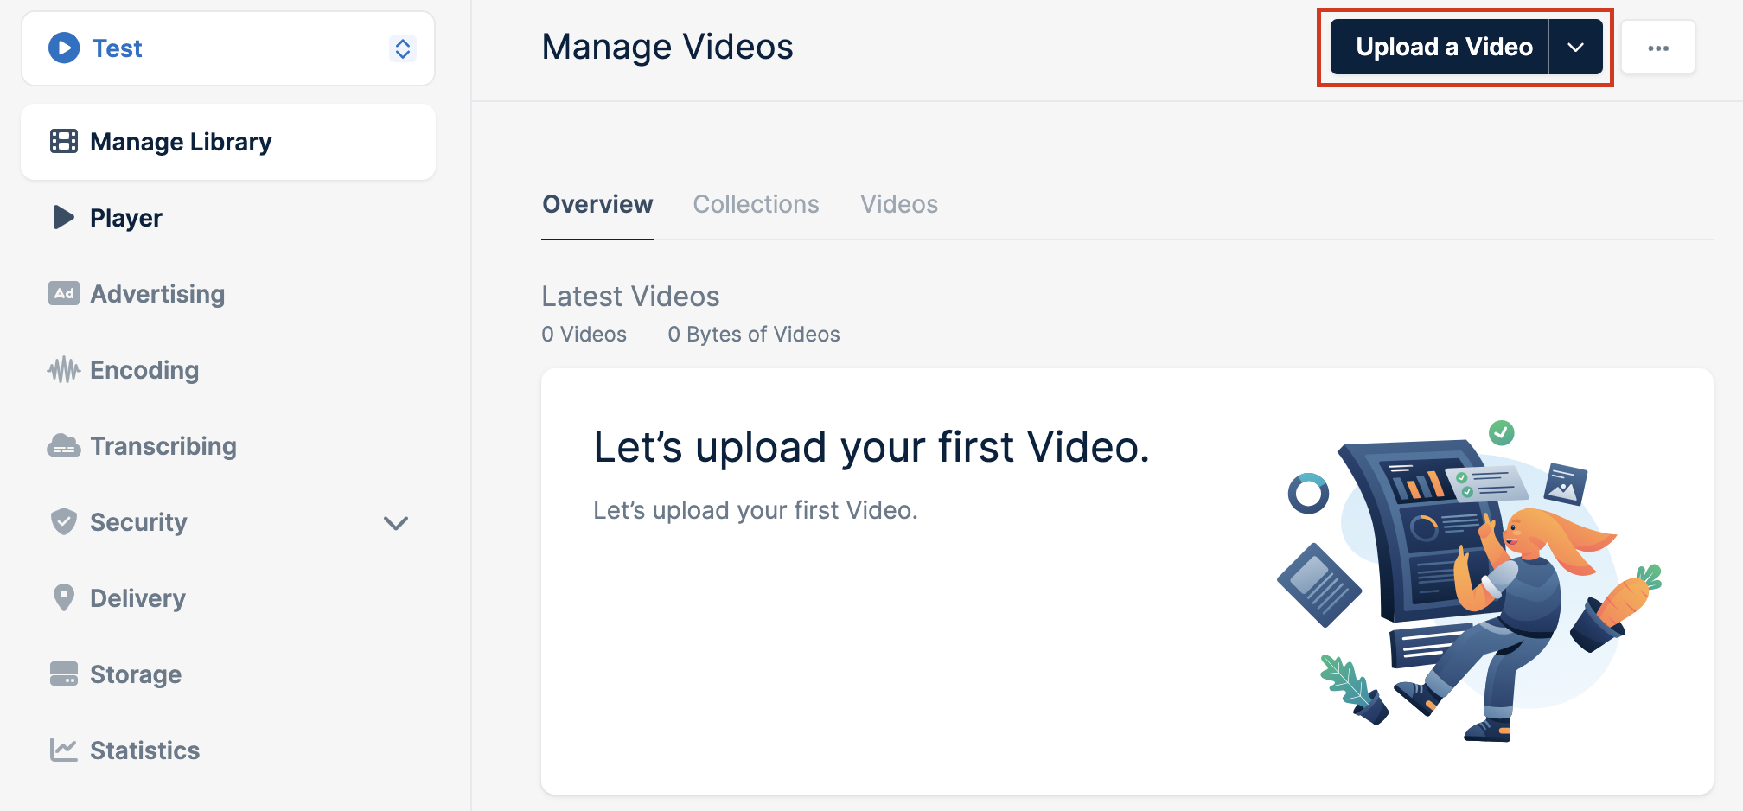Click the upload illustration in the card
The width and height of the screenshot is (1743, 811).
click(1470, 581)
